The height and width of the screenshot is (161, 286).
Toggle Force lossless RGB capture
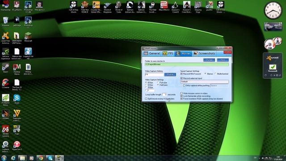tap(181, 98)
